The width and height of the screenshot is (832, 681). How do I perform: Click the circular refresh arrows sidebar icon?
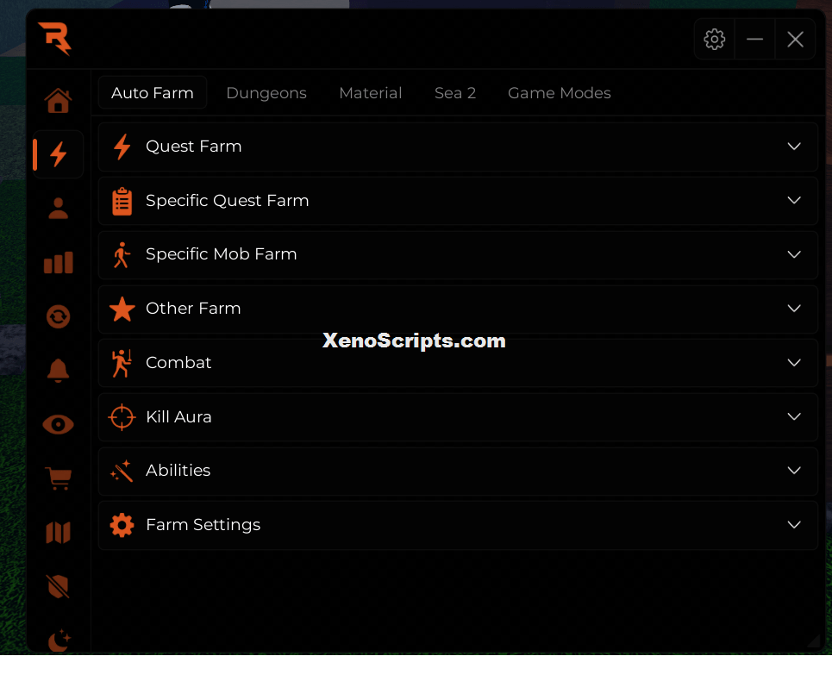pyautogui.click(x=58, y=316)
